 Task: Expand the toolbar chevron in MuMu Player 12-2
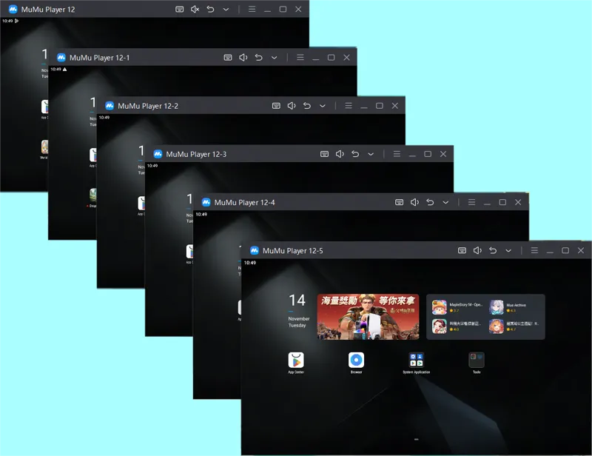coord(323,106)
